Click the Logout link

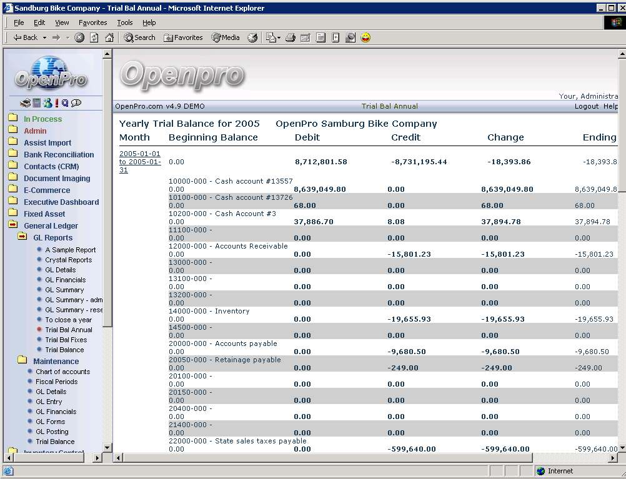pyautogui.click(x=586, y=106)
